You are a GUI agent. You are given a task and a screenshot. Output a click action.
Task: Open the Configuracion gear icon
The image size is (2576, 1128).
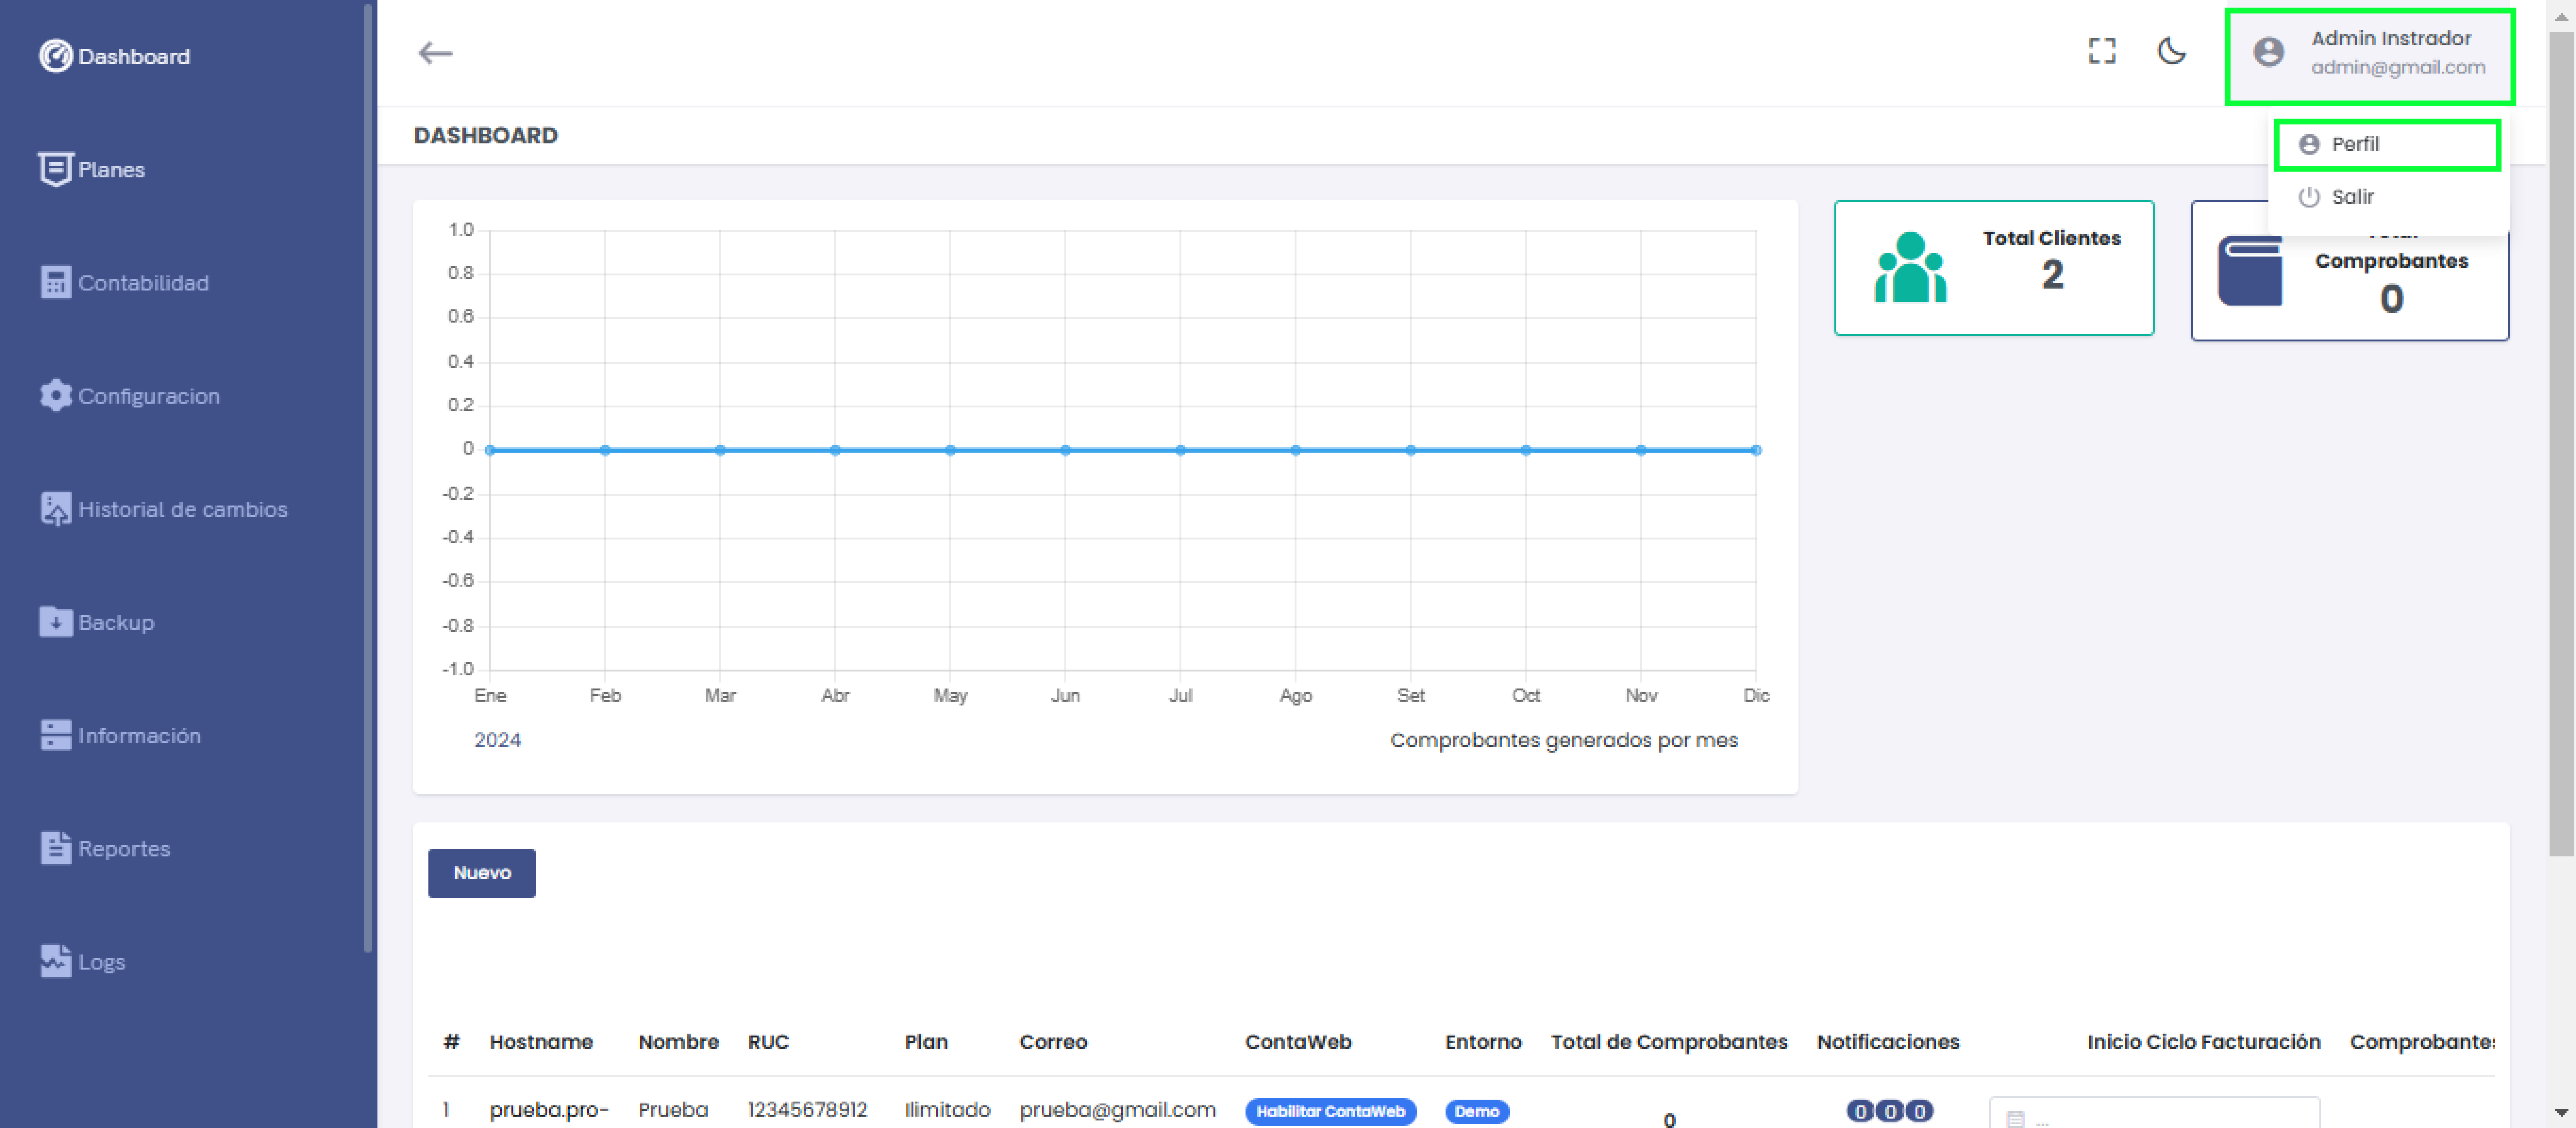pyautogui.click(x=55, y=396)
